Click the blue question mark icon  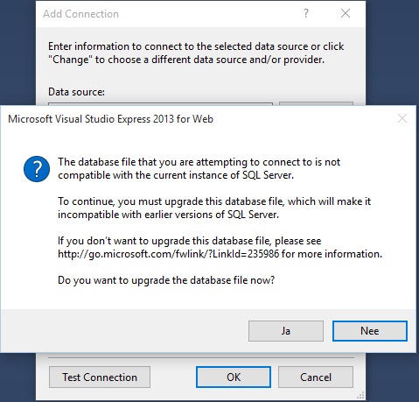37,169
